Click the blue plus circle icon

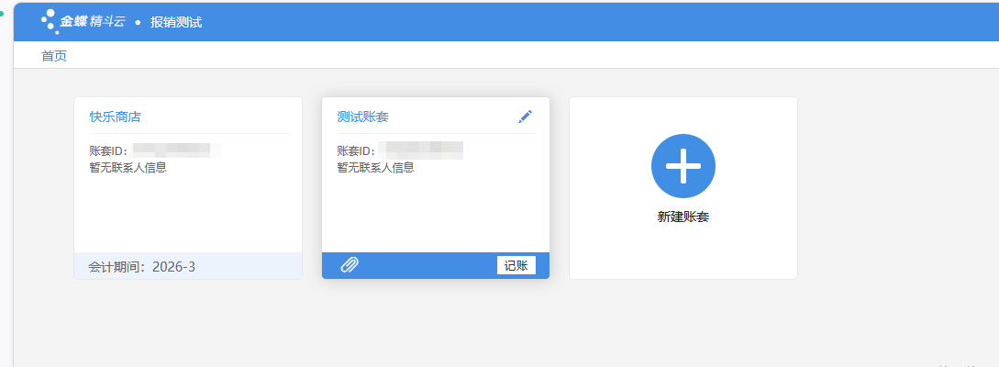click(683, 166)
